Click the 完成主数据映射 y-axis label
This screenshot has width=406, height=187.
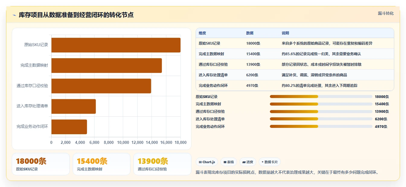34,65
